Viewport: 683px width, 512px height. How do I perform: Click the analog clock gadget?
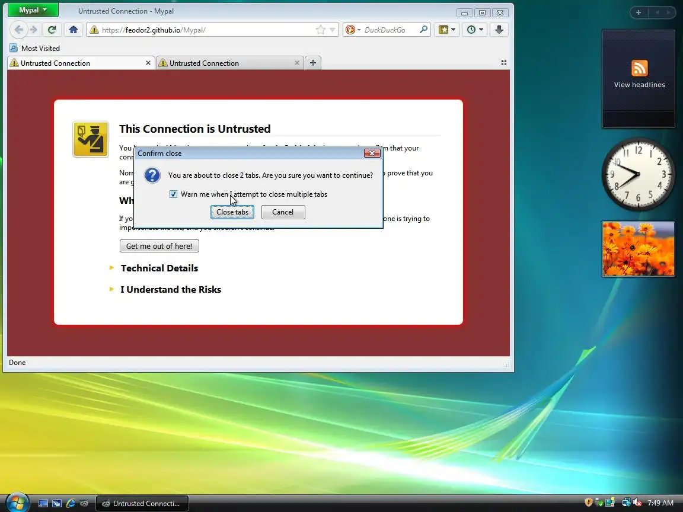[x=638, y=174]
